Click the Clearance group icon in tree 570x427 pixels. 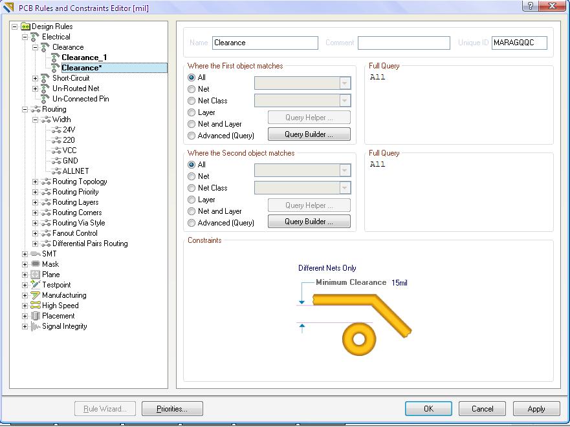point(45,47)
